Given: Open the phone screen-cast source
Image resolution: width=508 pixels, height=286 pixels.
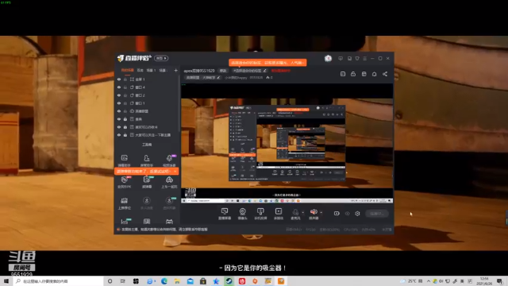Looking at the screenshot, I should pyautogui.click(x=260, y=214).
